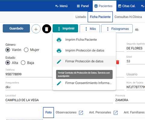Switch to the Listado tab

click(81, 17)
